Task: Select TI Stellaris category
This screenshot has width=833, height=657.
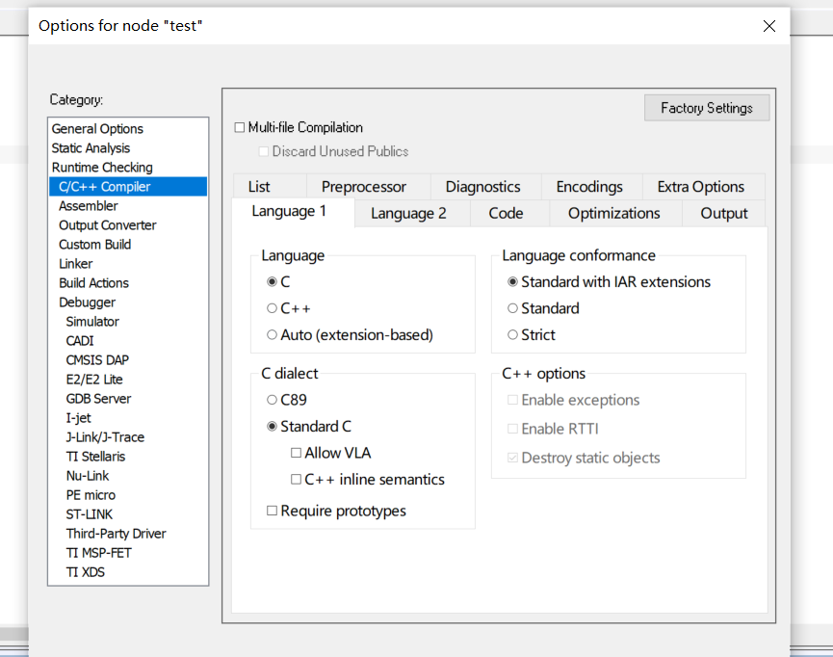Action: click(x=128, y=457)
